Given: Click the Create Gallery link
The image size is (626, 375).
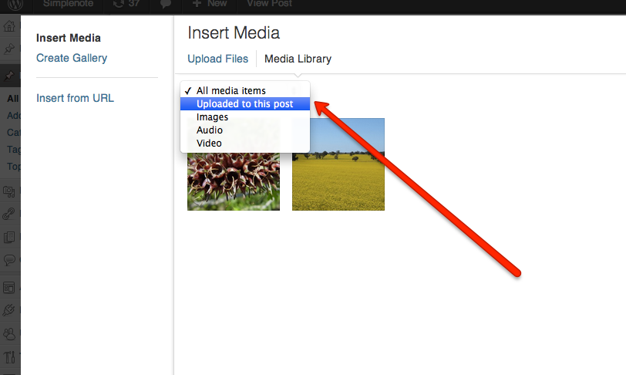Looking at the screenshot, I should (x=72, y=58).
